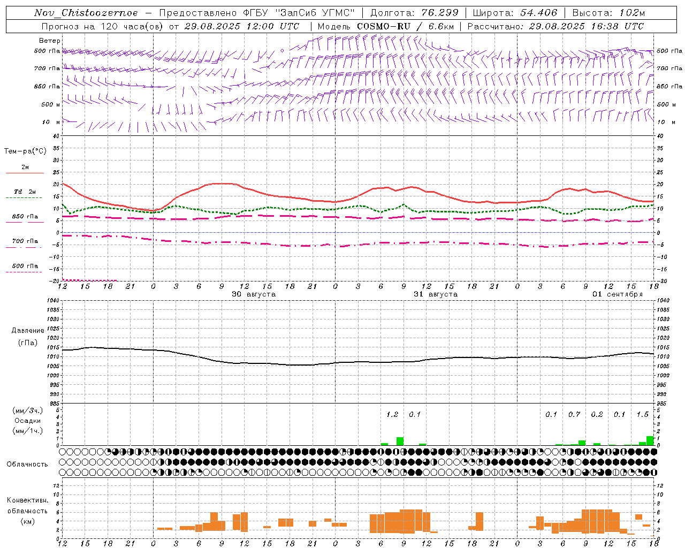Click the 'Высота: 102м' elevation text

point(608,13)
